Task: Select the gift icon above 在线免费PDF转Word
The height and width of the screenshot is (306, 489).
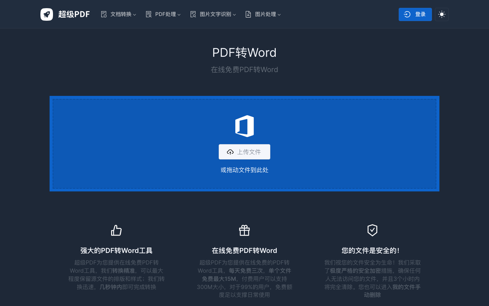Action: [x=244, y=230]
